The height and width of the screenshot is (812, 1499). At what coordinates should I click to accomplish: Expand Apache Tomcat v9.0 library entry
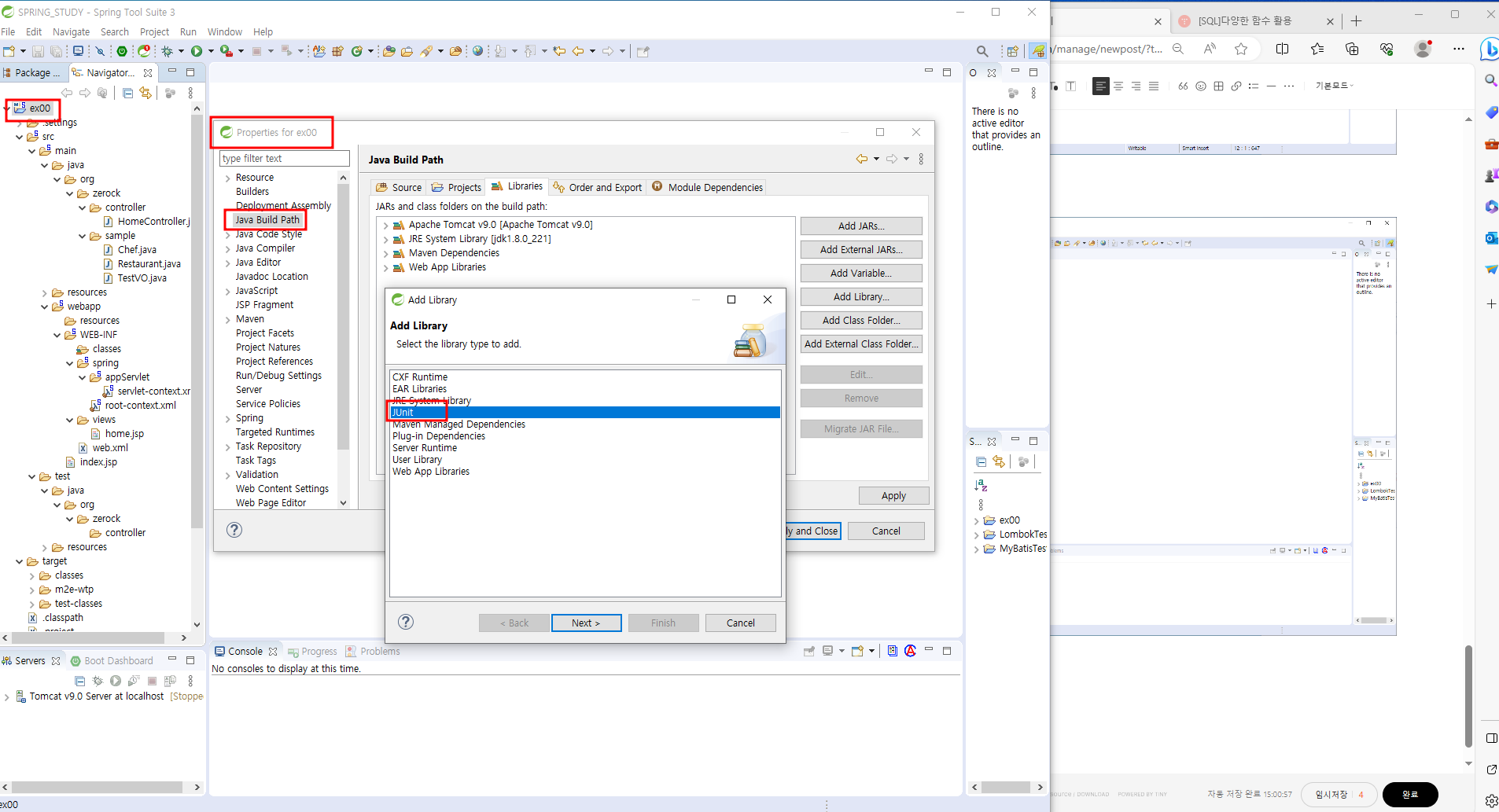pos(386,225)
